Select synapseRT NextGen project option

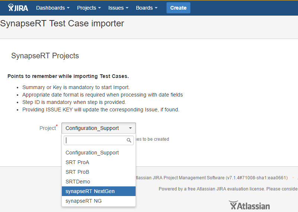pos(90,191)
